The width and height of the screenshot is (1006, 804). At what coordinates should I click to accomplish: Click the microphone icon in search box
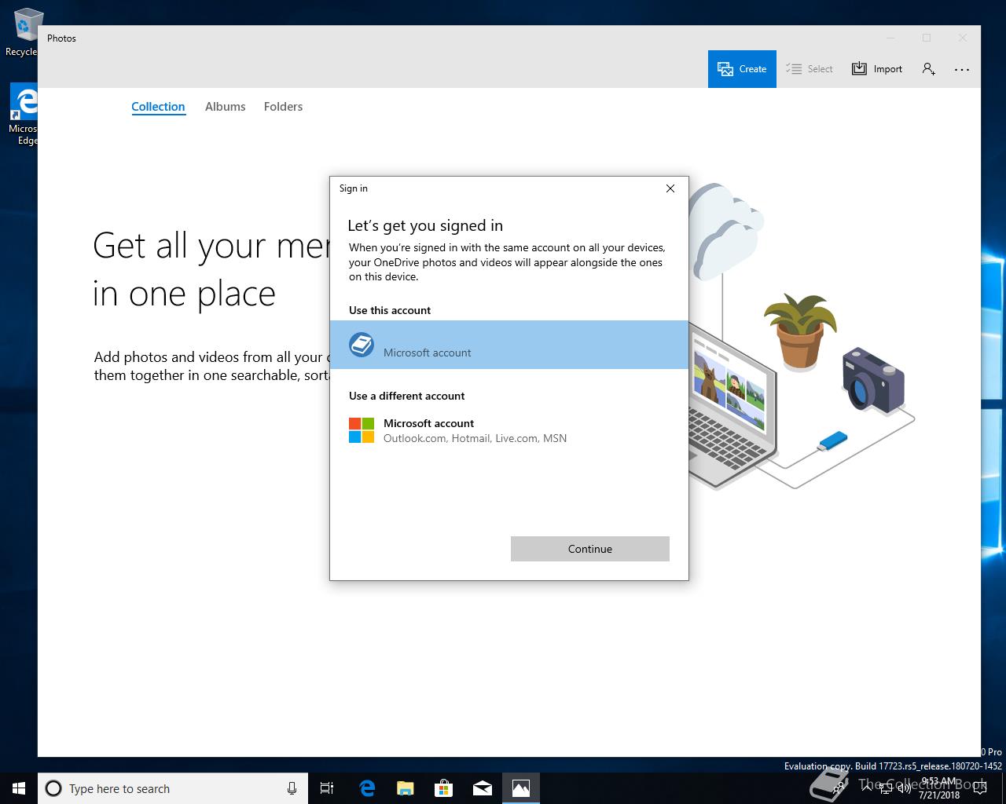[292, 788]
